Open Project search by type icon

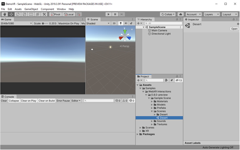(x=167, y=80)
